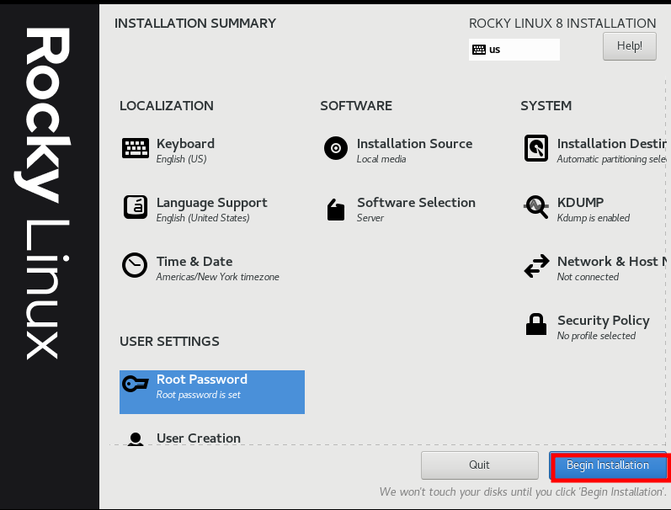The height and width of the screenshot is (510, 671).
Task: Click the Installation Destination disk icon
Action: tap(536, 148)
